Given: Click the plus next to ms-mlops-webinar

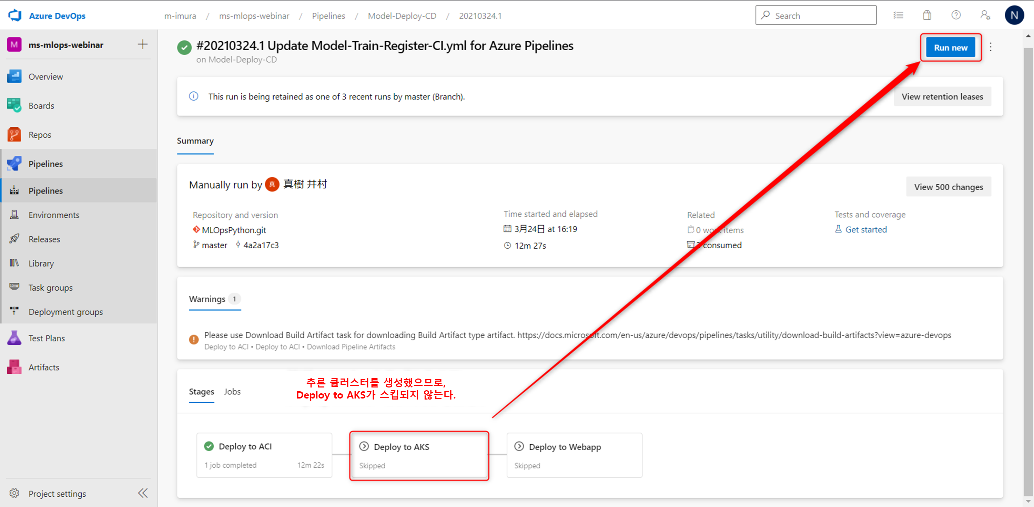Looking at the screenshot, I should click(x=142, y=44).
